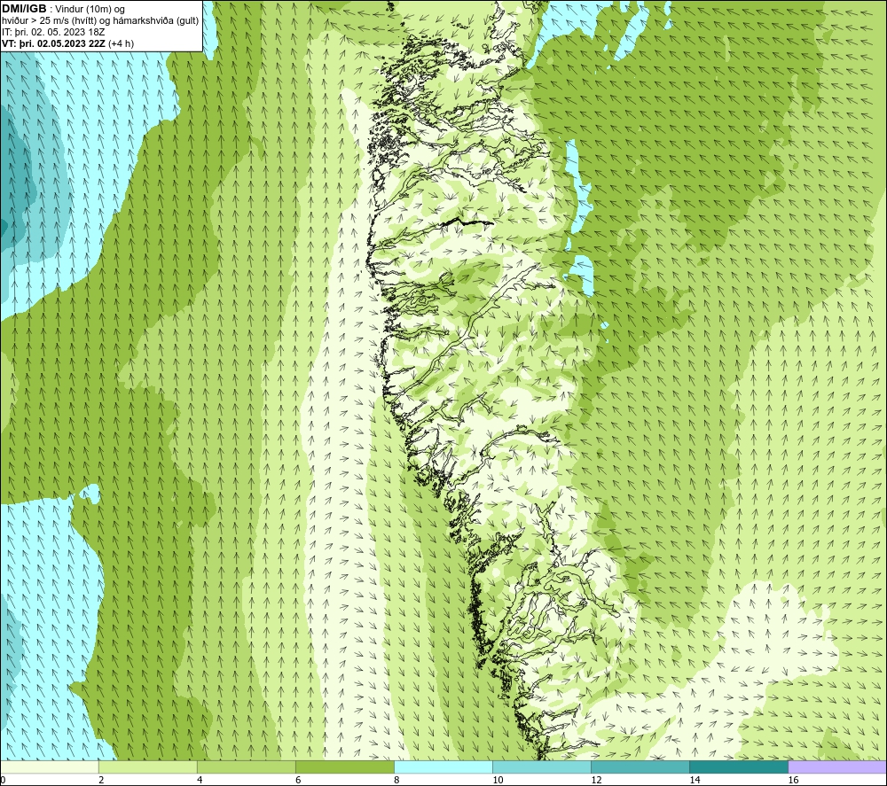Click the 0–2 m/s pale legend swatch

(50, 767)
